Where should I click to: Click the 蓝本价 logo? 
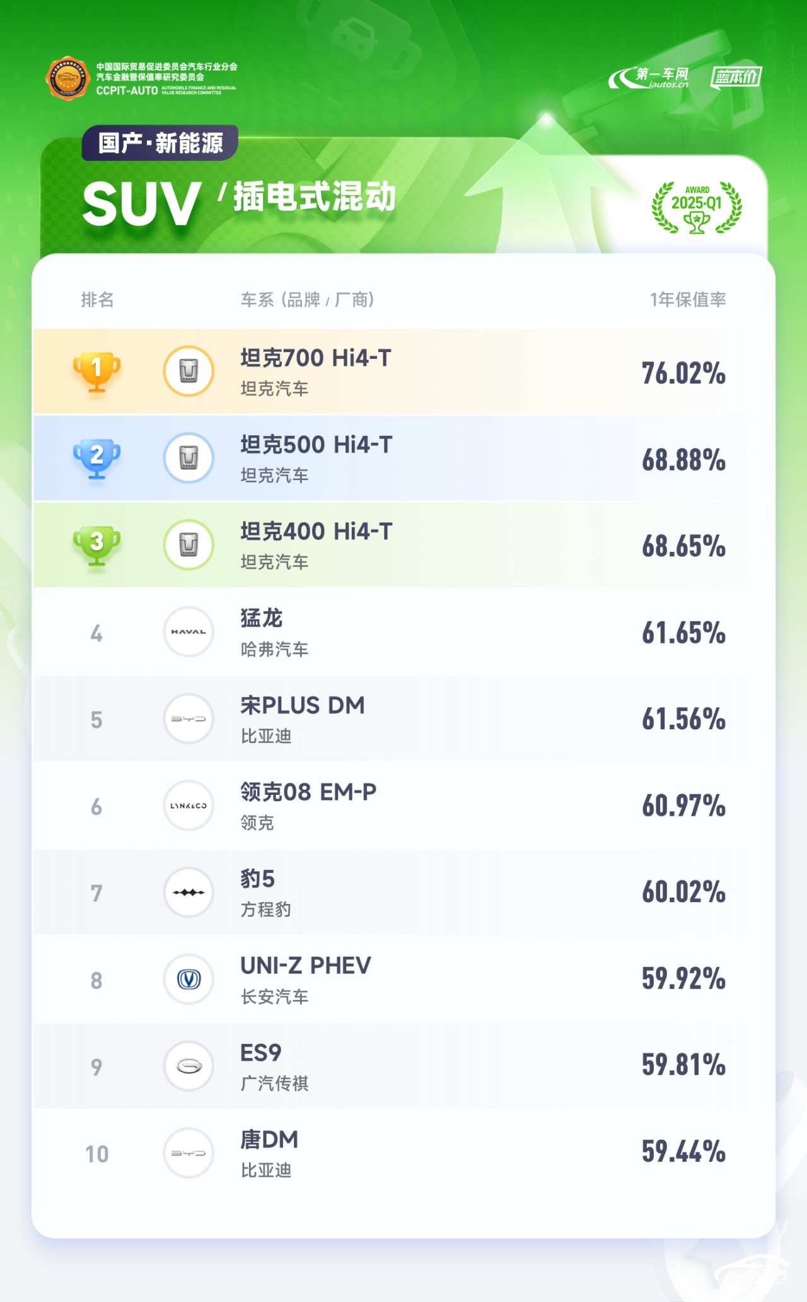(736, 78)
